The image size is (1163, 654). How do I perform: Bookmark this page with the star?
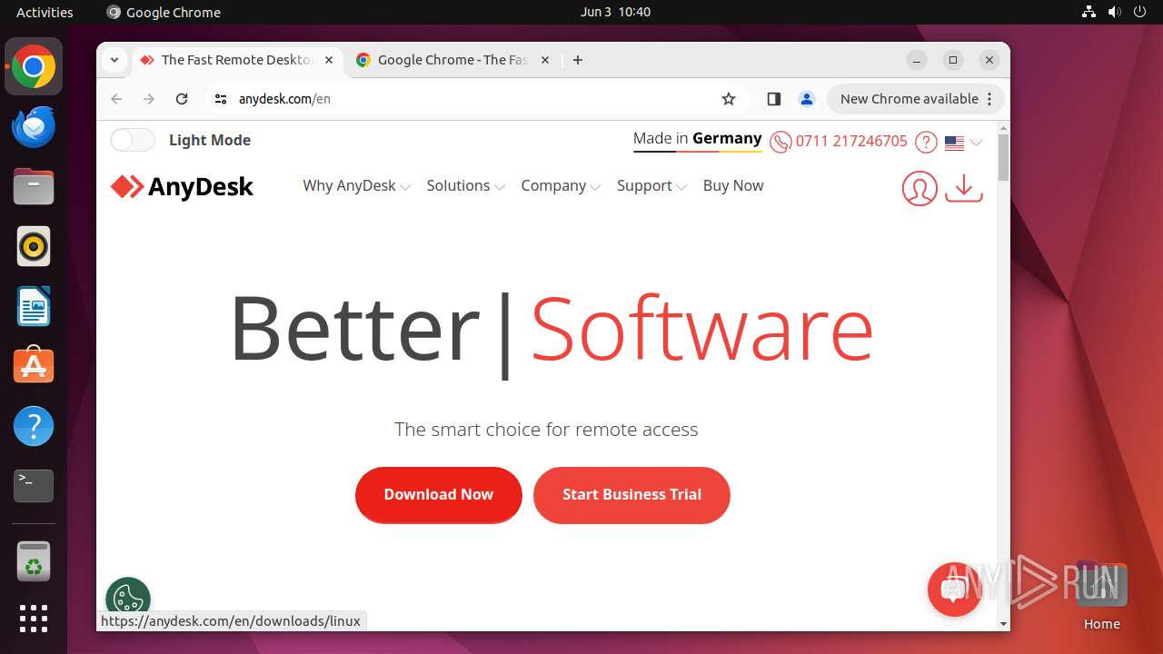(x=728, y=99)
